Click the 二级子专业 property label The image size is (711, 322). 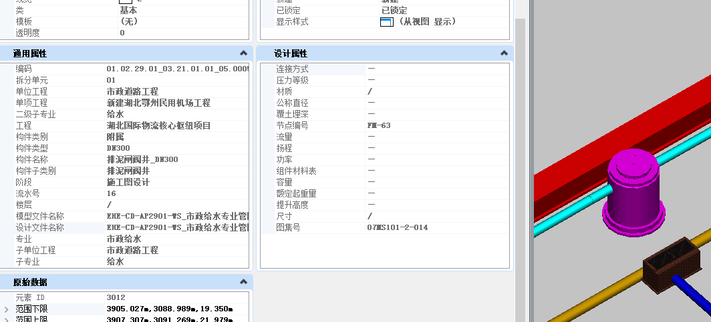(x=36, y=114)
